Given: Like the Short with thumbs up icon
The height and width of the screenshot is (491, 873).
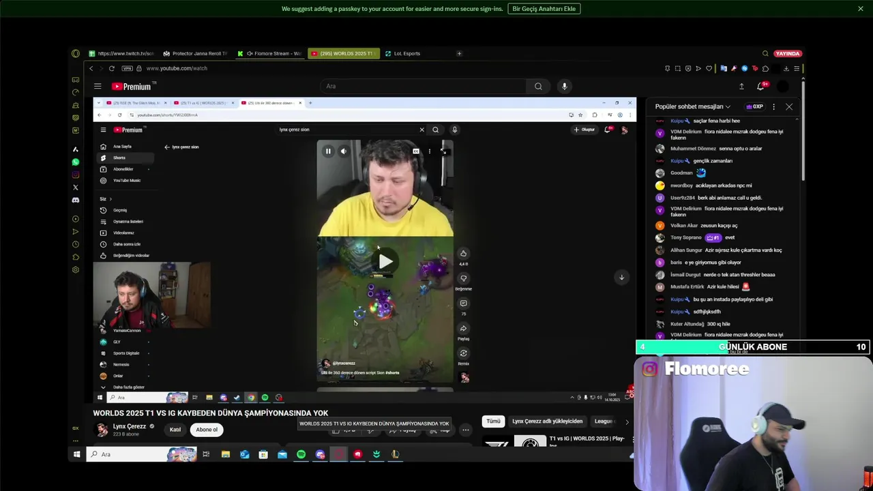Looking at the screenshot, I should 463,254.
